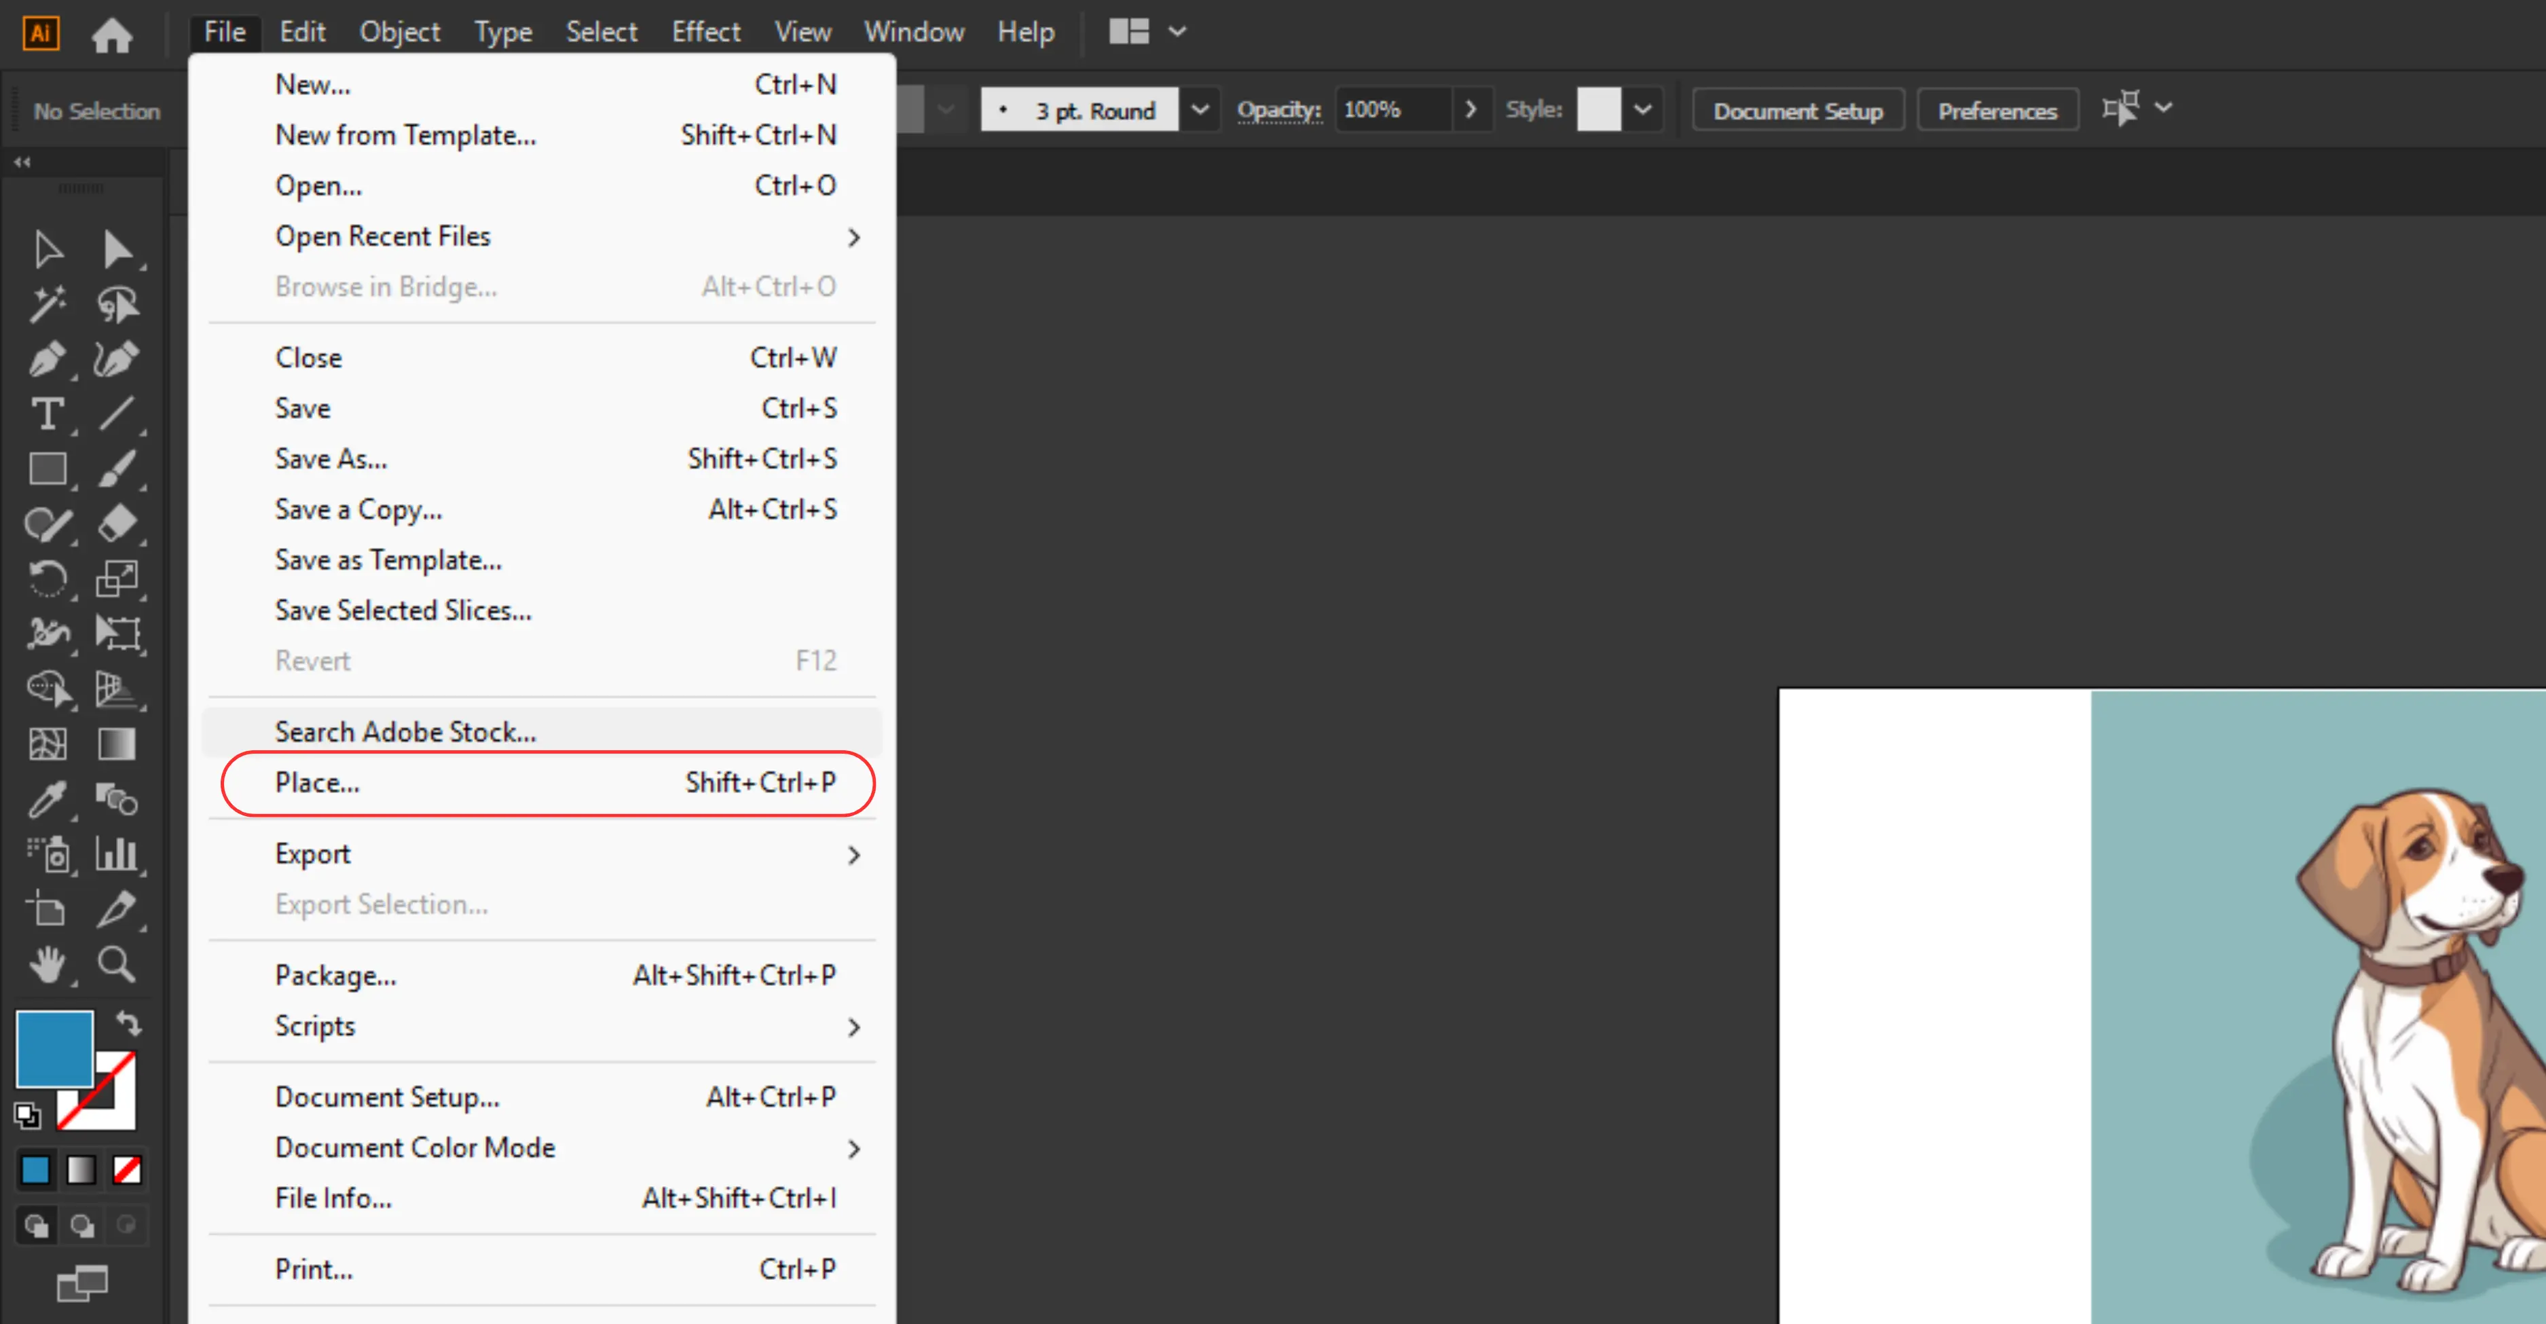Set paint mode to Gradient

pos(81,1170)
